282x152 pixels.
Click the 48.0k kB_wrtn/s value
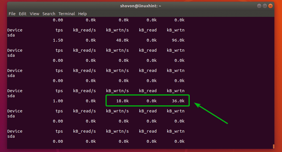point(122,40)
